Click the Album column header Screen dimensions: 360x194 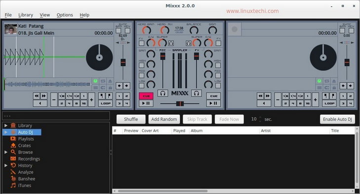(x=224, y=130)
